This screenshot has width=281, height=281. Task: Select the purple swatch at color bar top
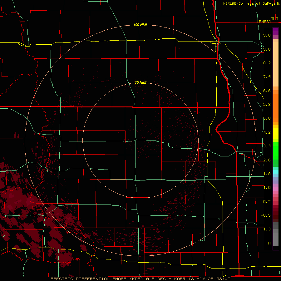coord(276,31)
